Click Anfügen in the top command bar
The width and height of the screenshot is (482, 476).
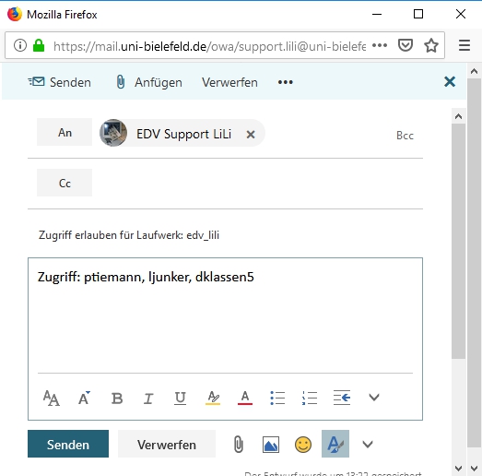point(149,82)
